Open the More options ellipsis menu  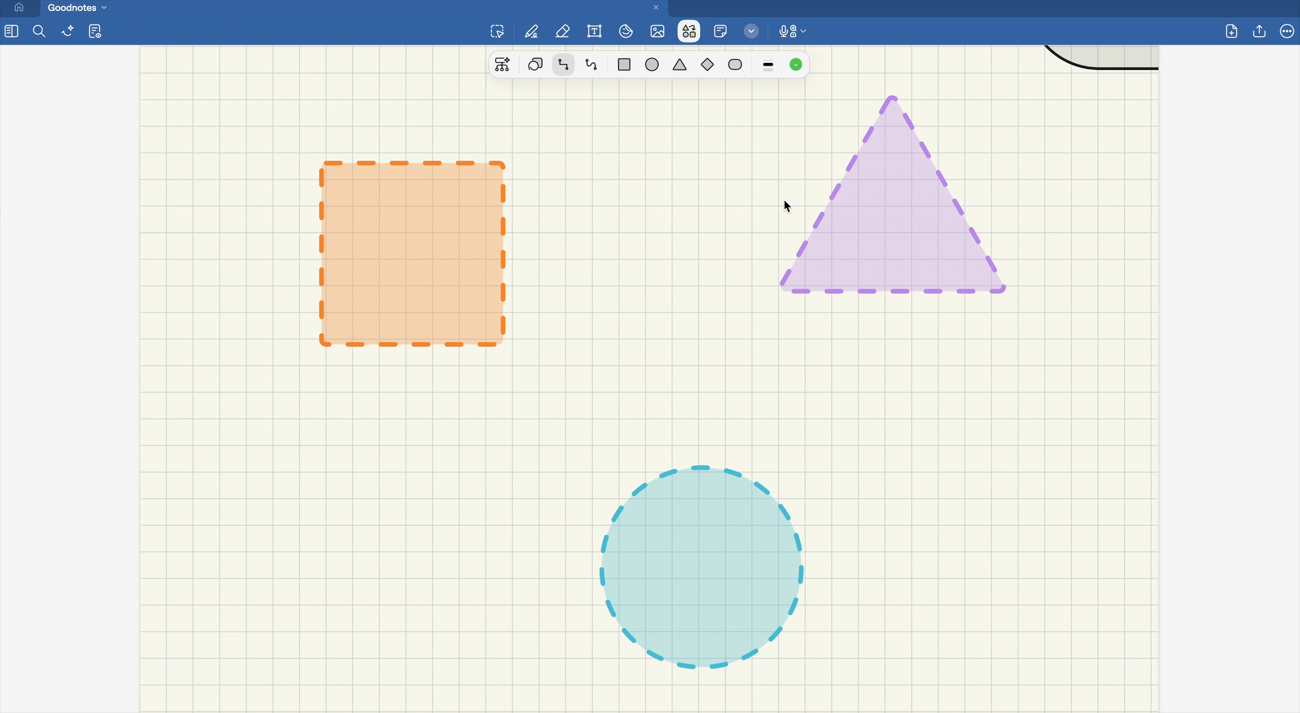coord(1287,31)
